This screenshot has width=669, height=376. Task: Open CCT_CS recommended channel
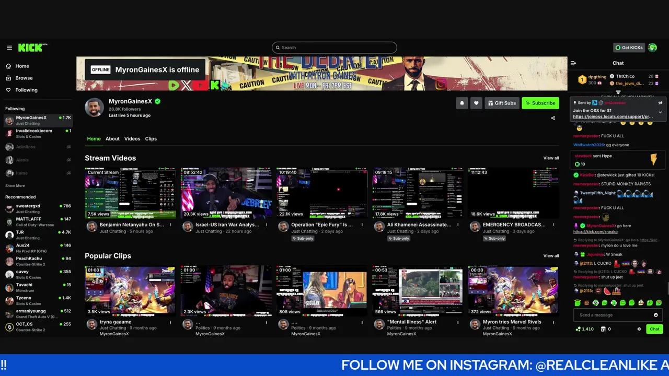(38, 327)
